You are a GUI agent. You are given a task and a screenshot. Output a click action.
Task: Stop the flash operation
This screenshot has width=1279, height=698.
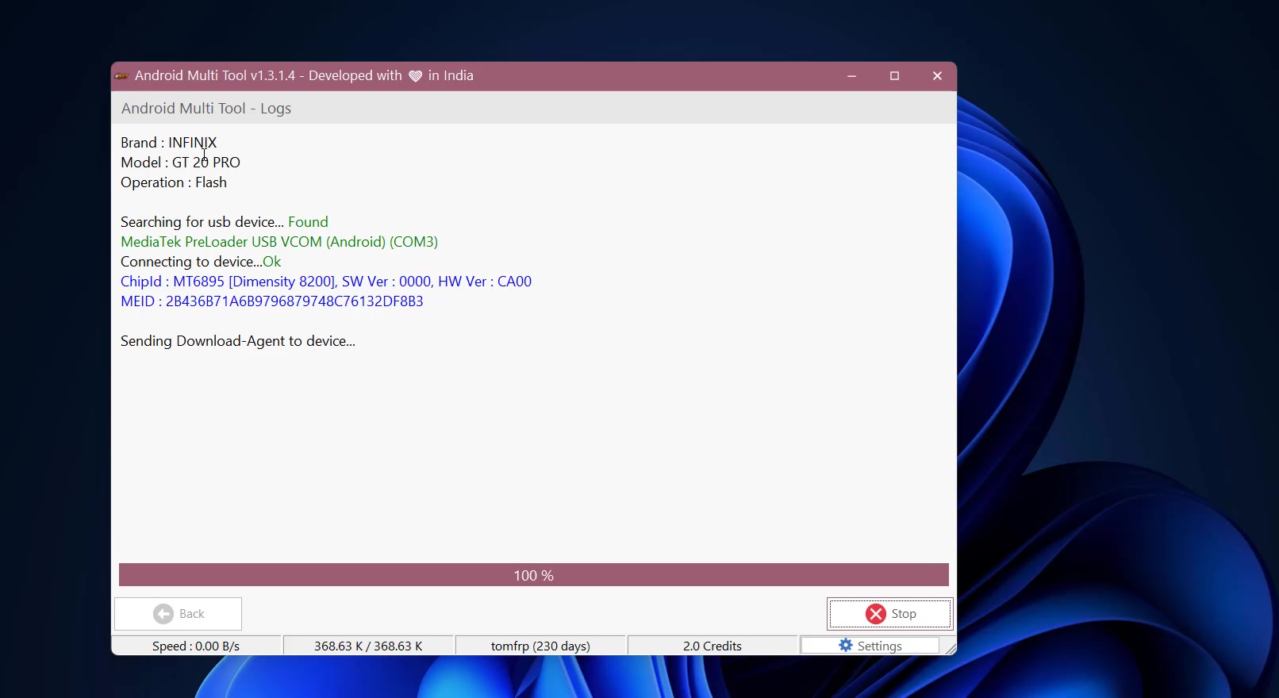pyautogui.click(x=890, y=614)
